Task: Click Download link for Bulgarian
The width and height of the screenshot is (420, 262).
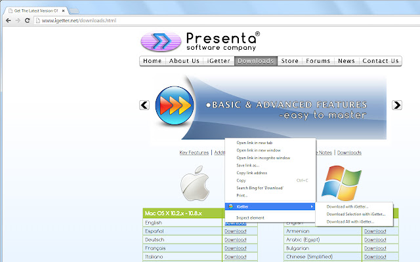Action: (375, 248)
